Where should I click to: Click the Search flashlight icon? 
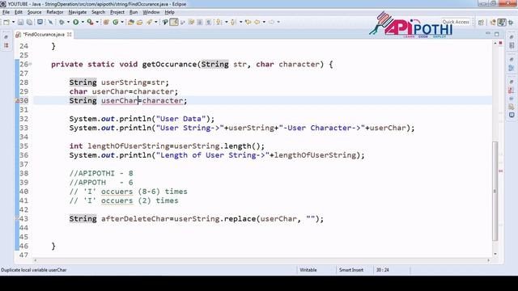click(x=149, y=22)
